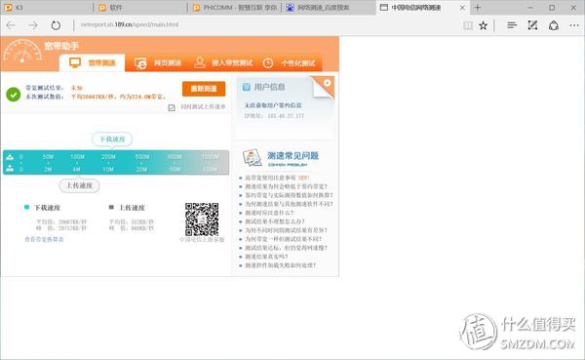Click the download icon on speed bar
Screen dimensions: 585x360
10,157
